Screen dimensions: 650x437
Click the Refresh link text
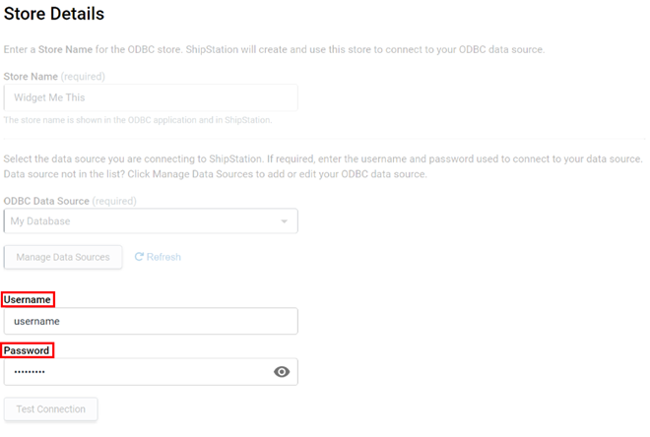[163, 257]
